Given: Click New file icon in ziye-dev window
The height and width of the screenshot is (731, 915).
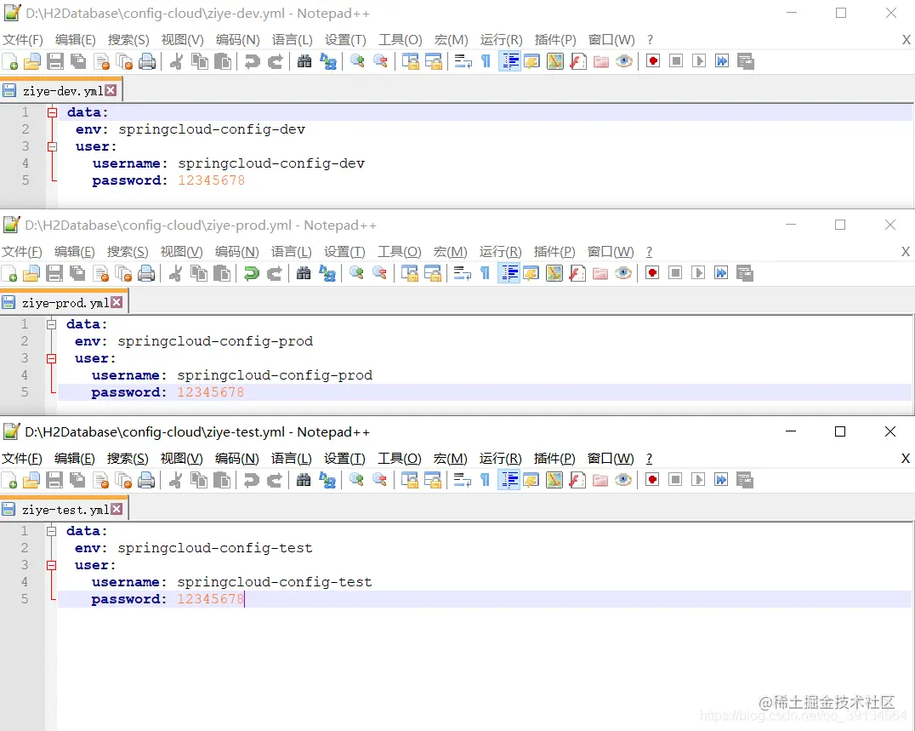Looking at the screenshot, I should [10, 61].
